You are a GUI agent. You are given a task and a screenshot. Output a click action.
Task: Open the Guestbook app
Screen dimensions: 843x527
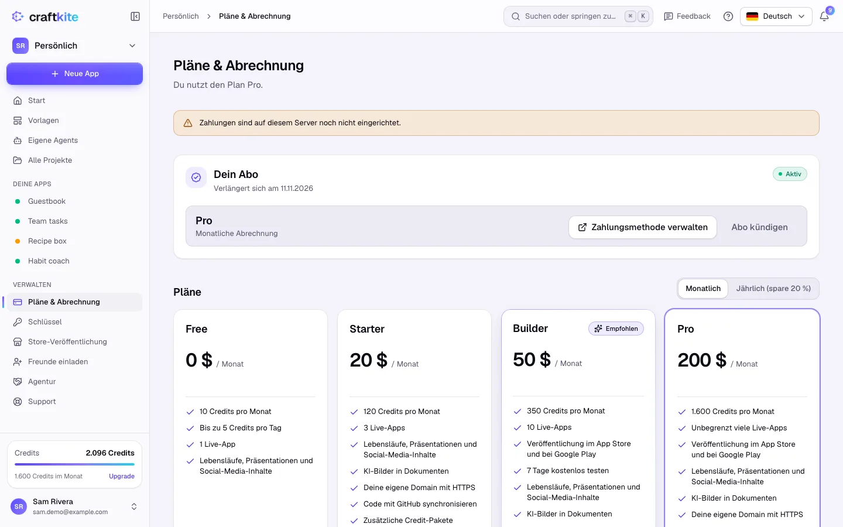[74, 201]
